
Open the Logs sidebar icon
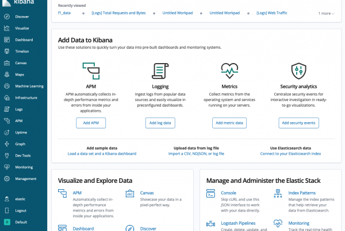[7, 109]
